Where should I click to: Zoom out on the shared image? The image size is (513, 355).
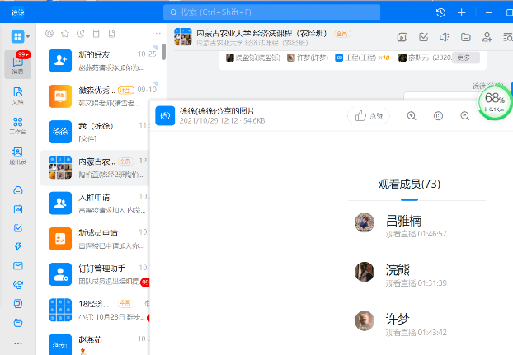[465, 116]
